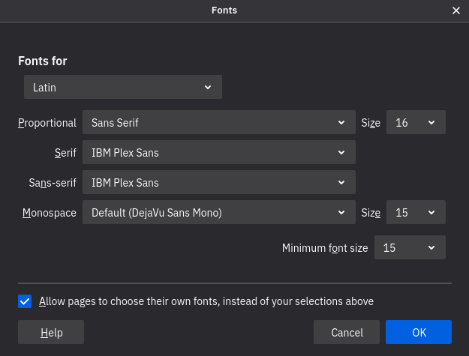The width and height of the screenshot is (469, 356).
Task: Open the Serif font dropdown
Action: 218,153
